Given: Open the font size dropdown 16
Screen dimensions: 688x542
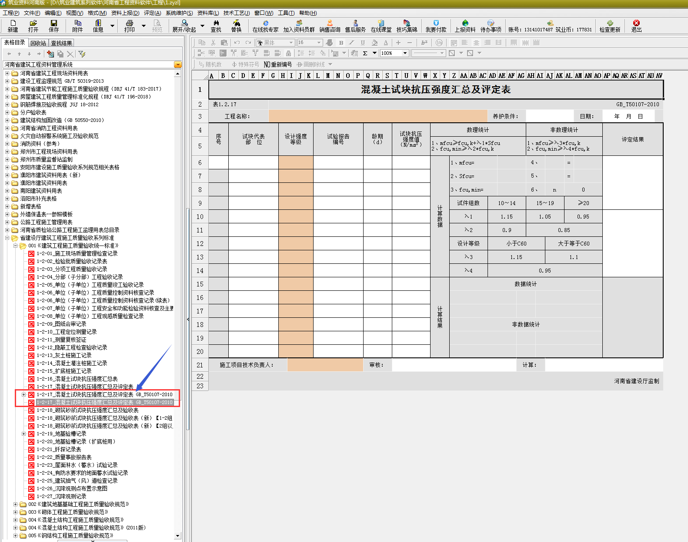Looking at the screenshot, I should tap(319, 43).
